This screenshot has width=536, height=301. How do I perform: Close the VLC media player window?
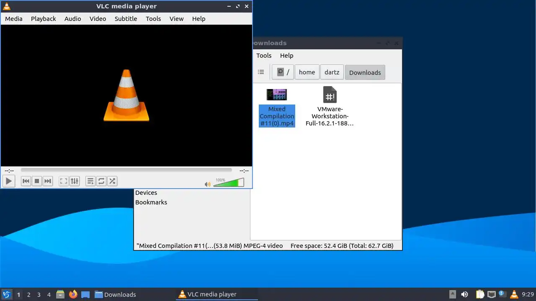pyautogui.click(x=247, y=6)
